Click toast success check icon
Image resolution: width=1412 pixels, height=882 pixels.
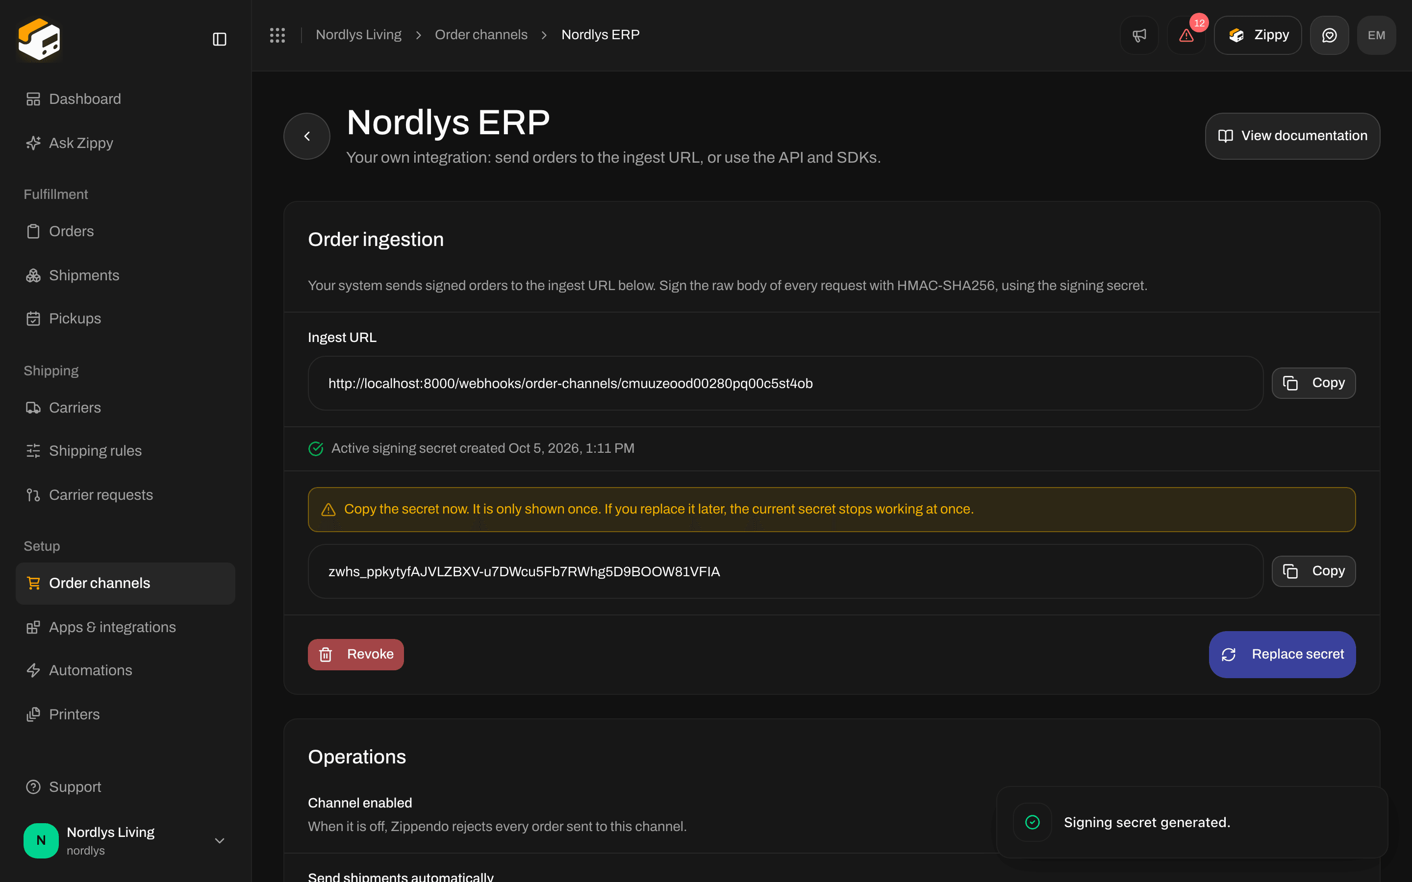[x=1032, y=822]
